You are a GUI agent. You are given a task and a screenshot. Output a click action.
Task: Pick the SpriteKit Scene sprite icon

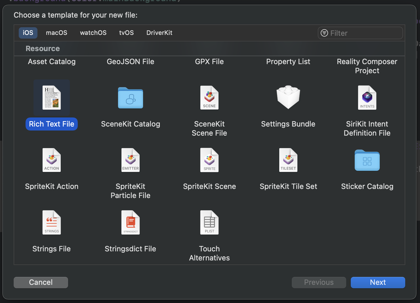(209, 160)
